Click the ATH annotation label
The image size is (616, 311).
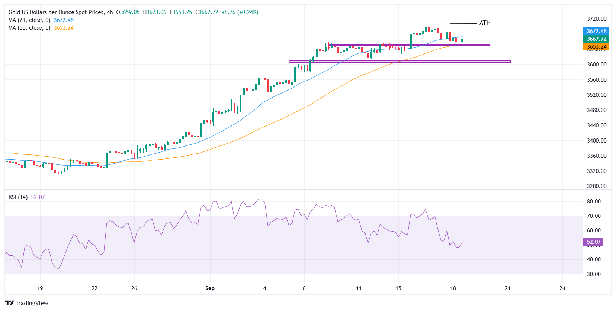click(x=485, y=23)
